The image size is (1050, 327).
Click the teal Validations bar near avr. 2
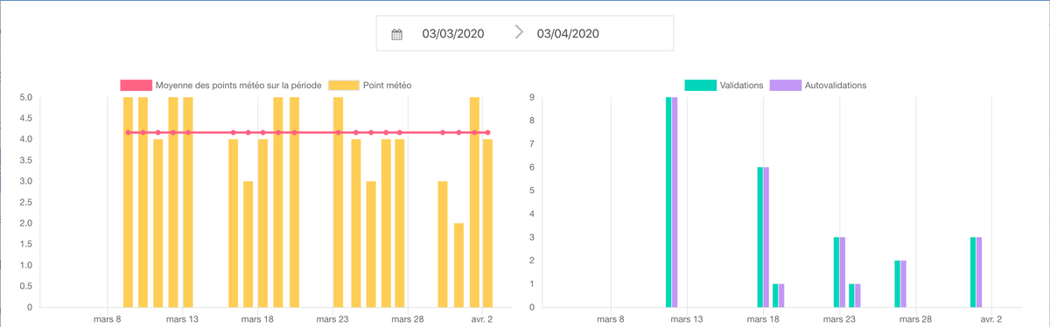coord(973,272)
